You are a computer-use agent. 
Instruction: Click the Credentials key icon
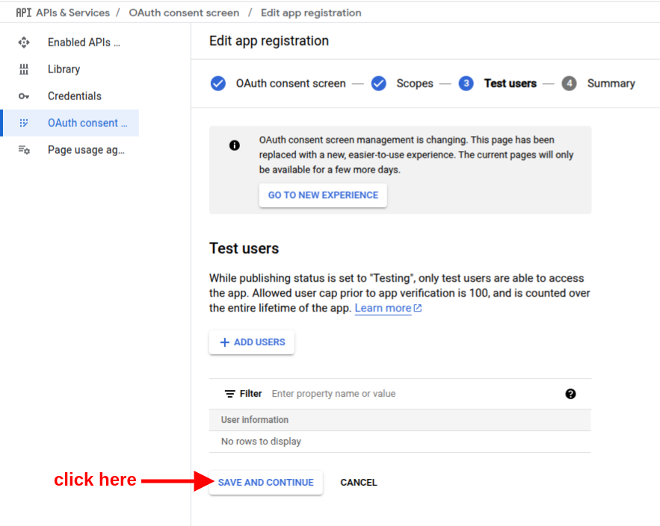point(24,96)
